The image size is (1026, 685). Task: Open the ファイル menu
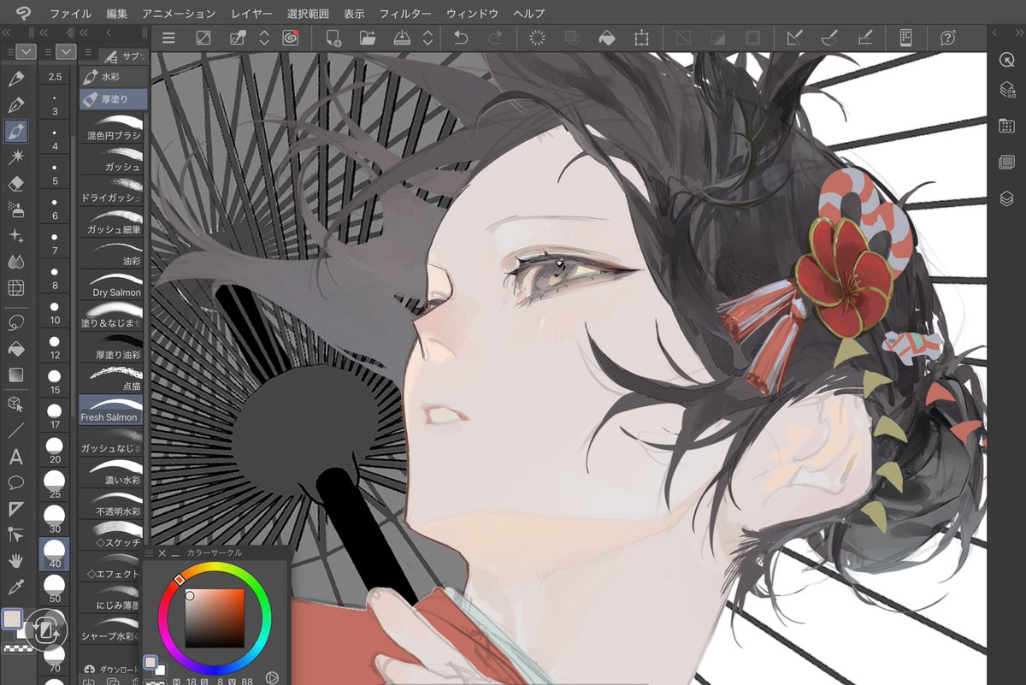point(71,14)
